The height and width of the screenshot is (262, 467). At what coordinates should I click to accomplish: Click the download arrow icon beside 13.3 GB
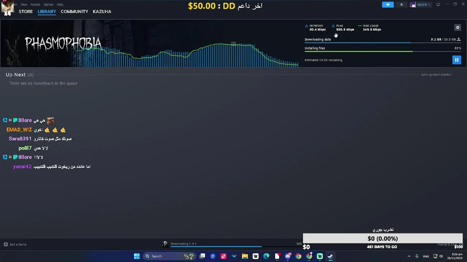(x=459, y=39)
